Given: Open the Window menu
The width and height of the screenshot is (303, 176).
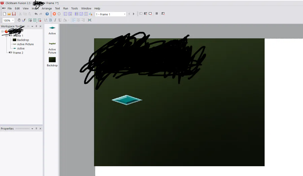Looking at the screenshot, I should 86,8.
